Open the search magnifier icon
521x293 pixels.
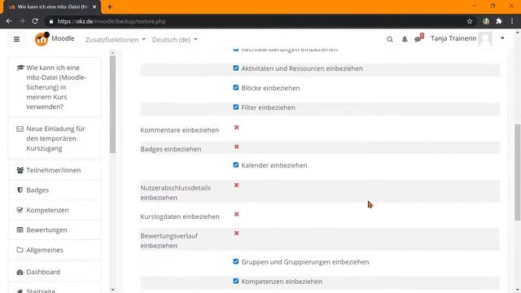click(x=390, y=40)
